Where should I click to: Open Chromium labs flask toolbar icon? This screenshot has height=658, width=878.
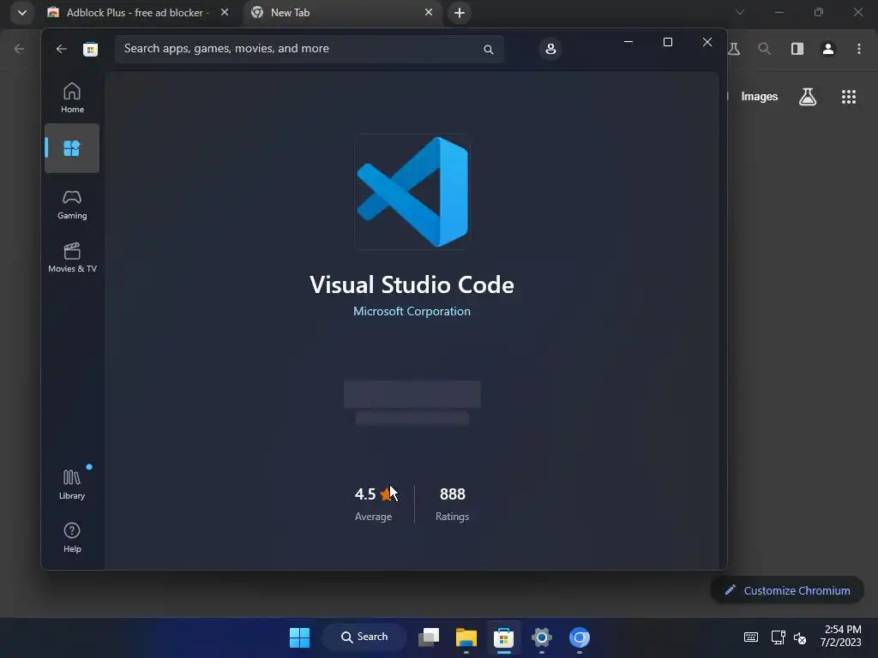pos(734,49)
